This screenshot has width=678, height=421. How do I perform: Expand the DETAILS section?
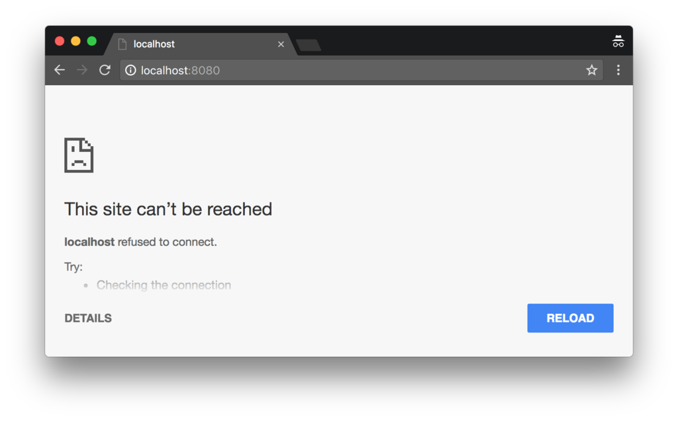click(x=88, y=319)
